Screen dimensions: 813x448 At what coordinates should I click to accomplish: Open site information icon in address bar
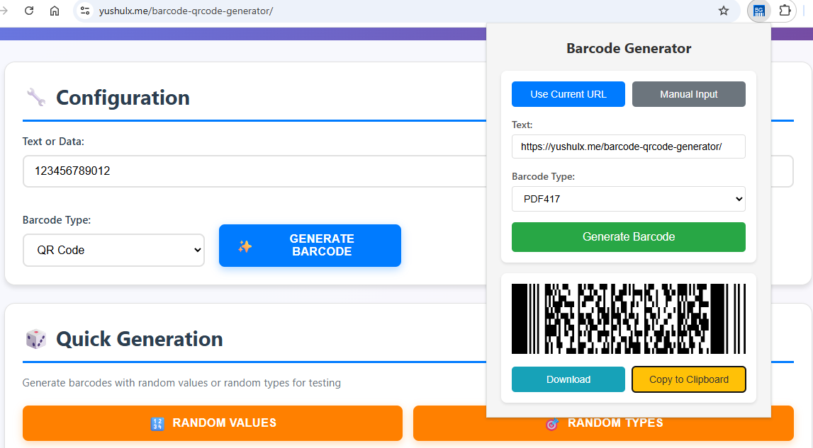(x=85, y=11)
